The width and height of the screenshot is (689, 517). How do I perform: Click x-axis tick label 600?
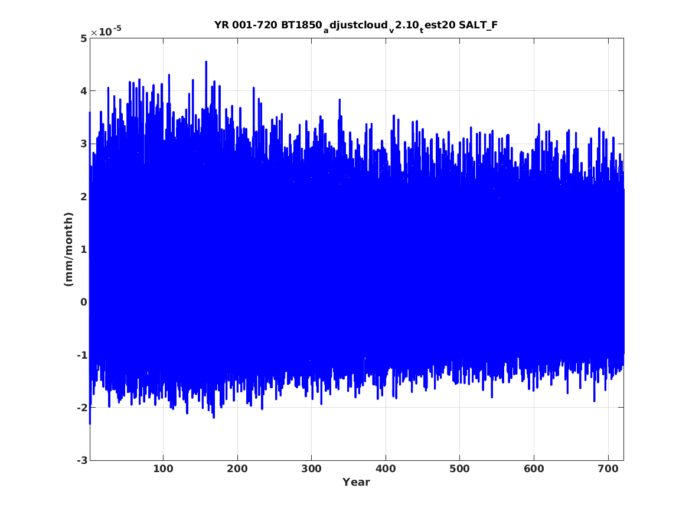click(x=534, y=469)
